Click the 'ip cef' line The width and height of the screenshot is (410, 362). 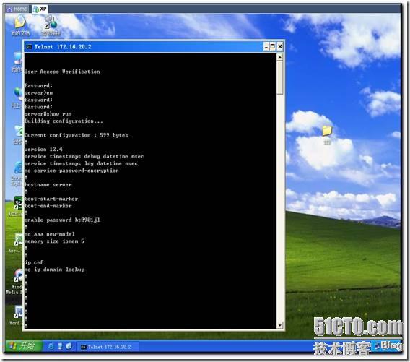pyautogui.click(x=34, y=262)
